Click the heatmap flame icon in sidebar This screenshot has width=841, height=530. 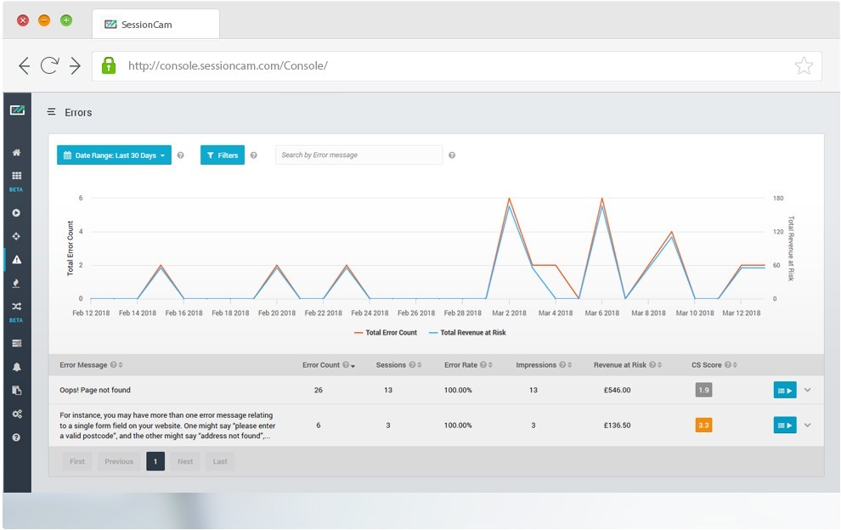tap(16, 283)
